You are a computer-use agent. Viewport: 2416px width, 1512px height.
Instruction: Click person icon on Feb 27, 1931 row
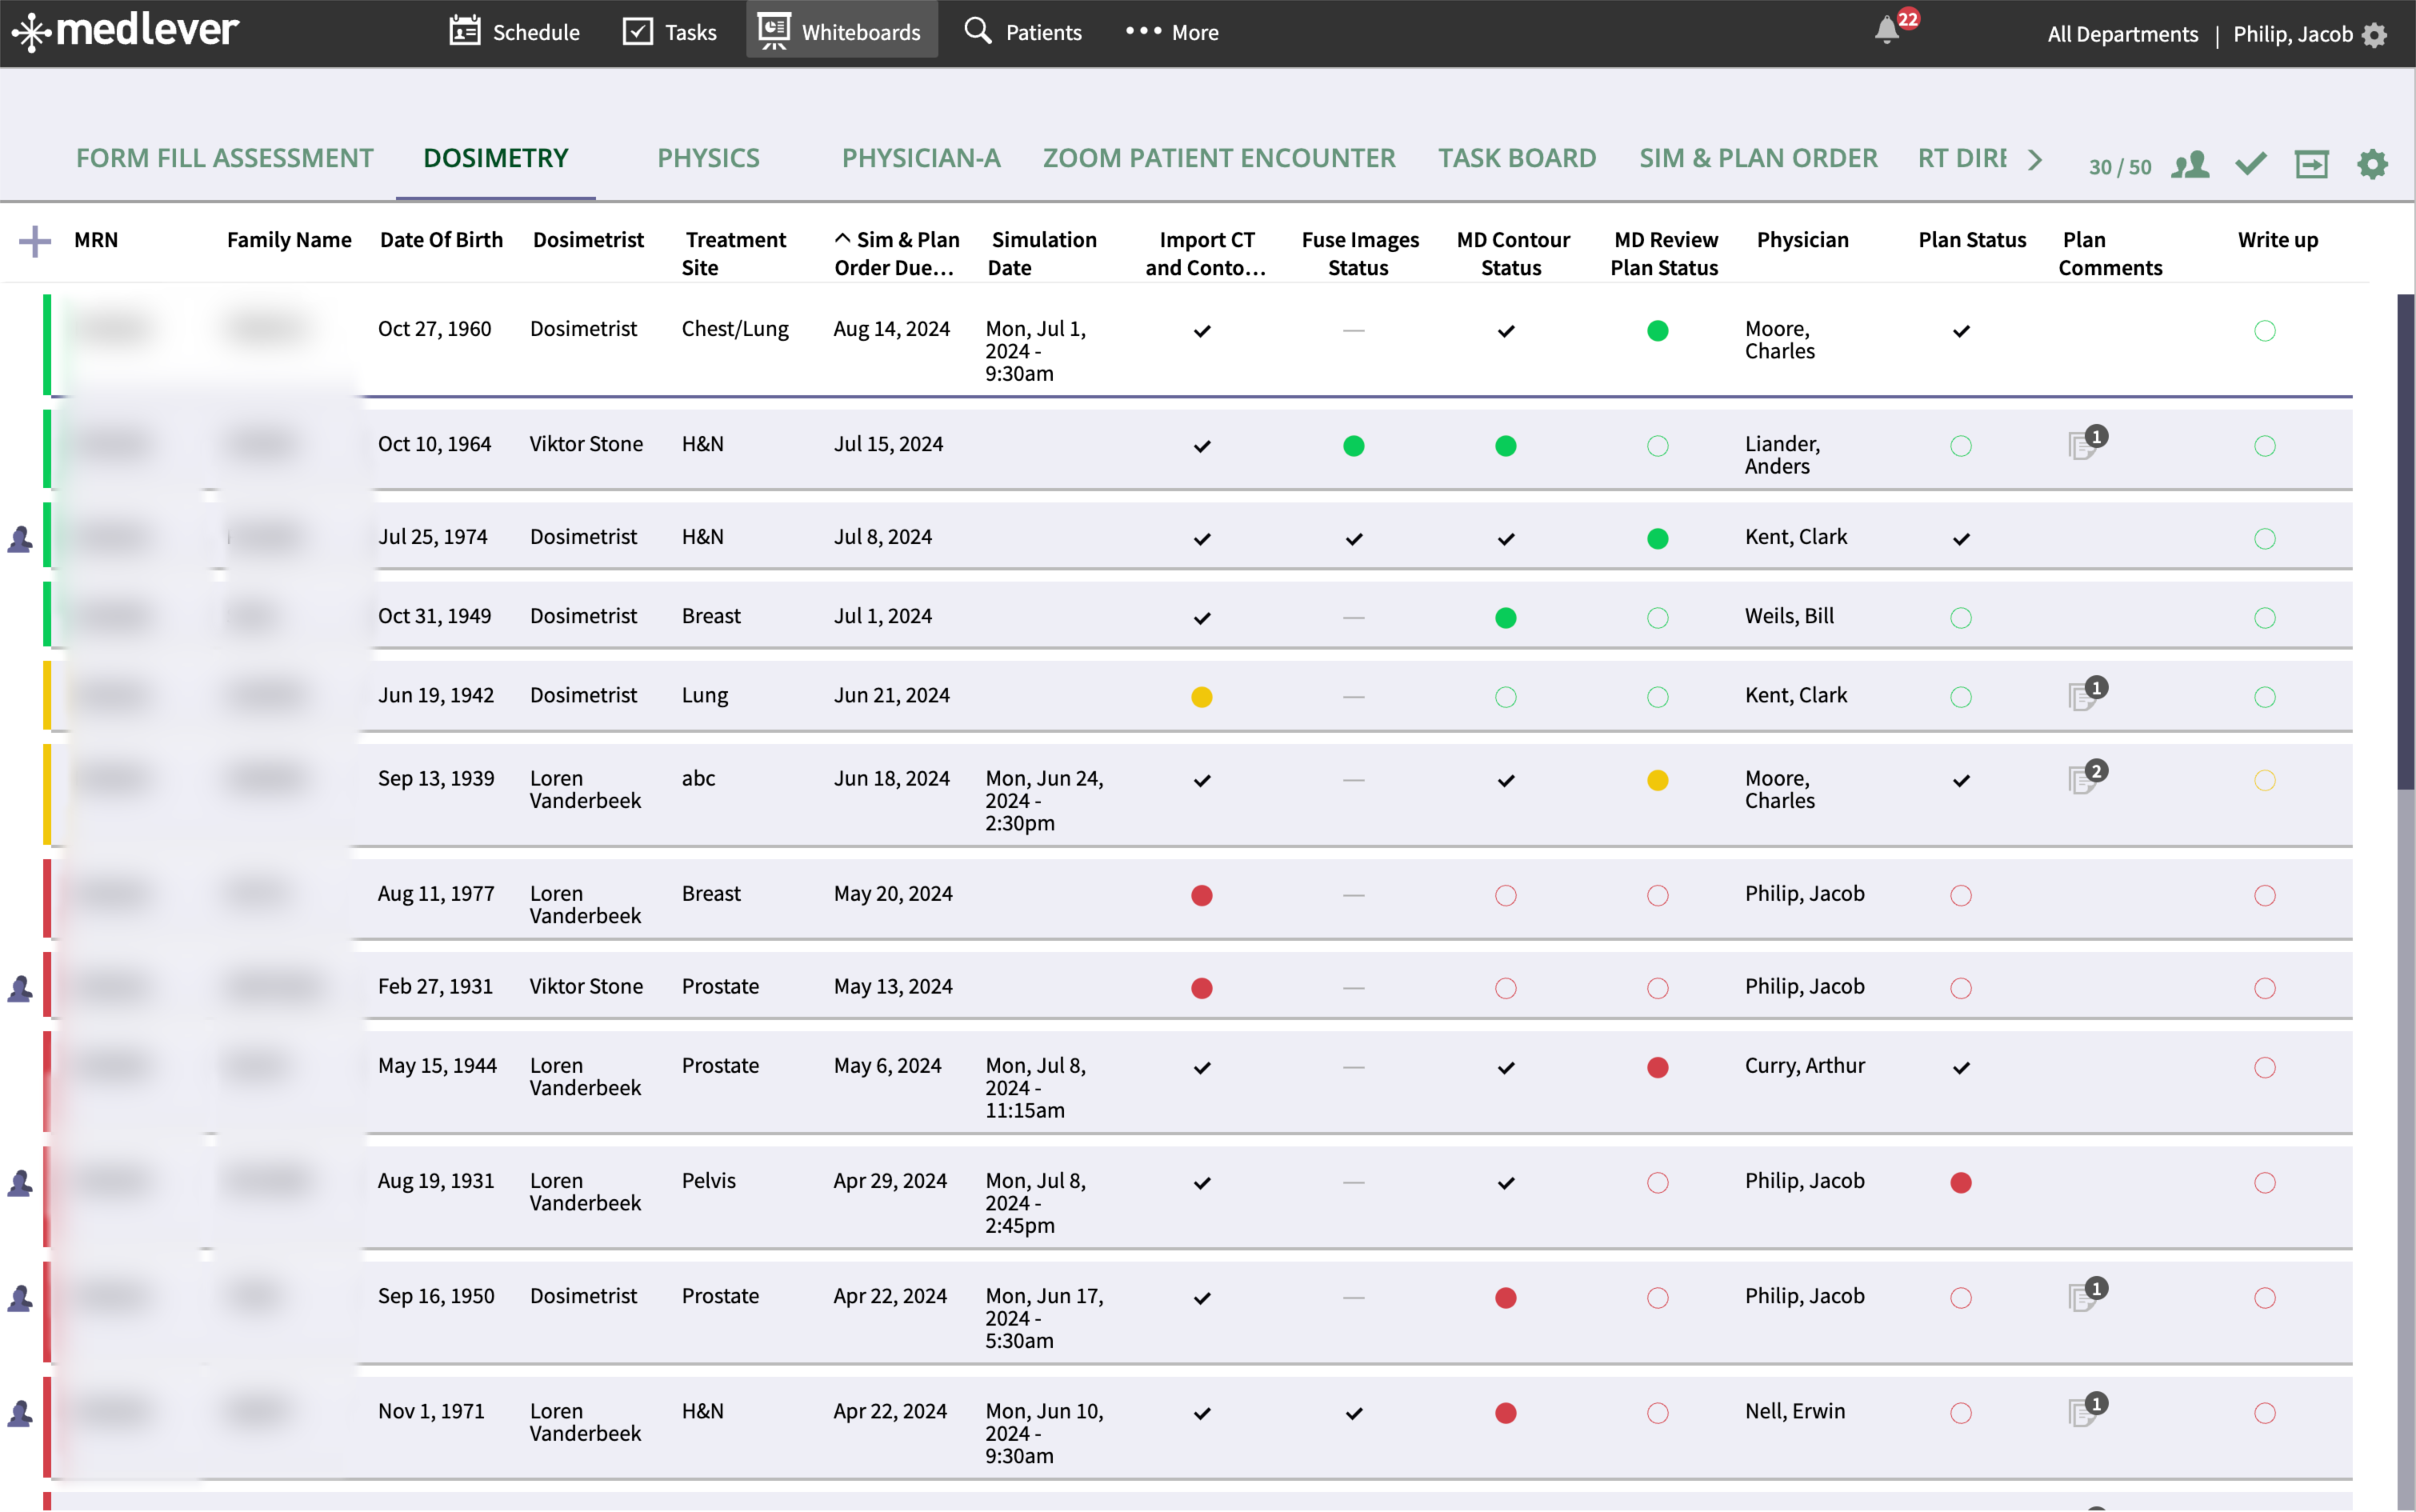coord(20,989)
